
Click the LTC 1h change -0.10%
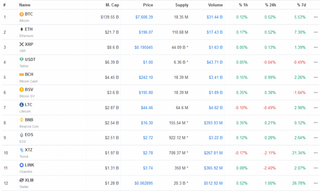241,108
